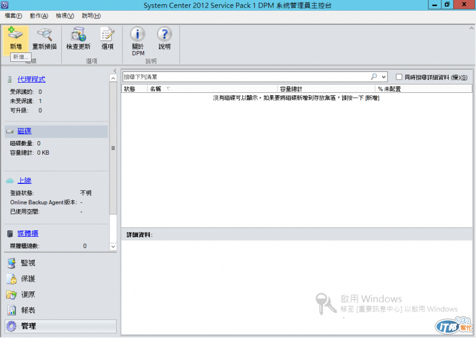Image resolution: width=476 pixels, height=338 pixels.
Task: Switch to the 保護 workspace
Action: pyautogui.click(x=28, y=278)
